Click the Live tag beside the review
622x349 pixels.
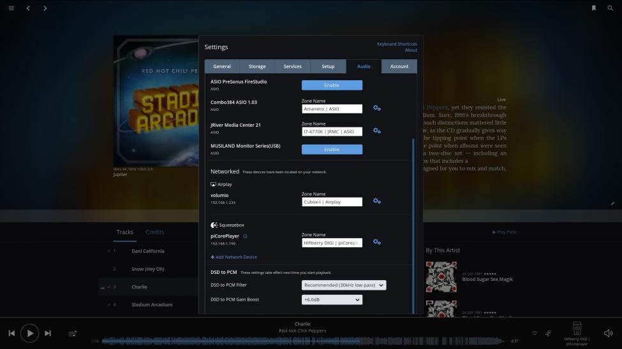tap(501, 100)
